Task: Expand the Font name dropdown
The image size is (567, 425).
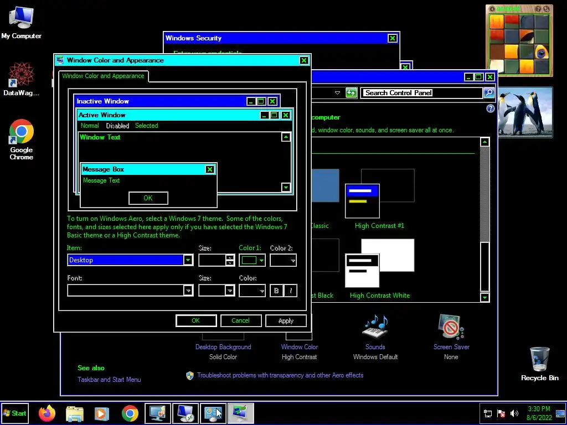Action: [x=188, y=291]
